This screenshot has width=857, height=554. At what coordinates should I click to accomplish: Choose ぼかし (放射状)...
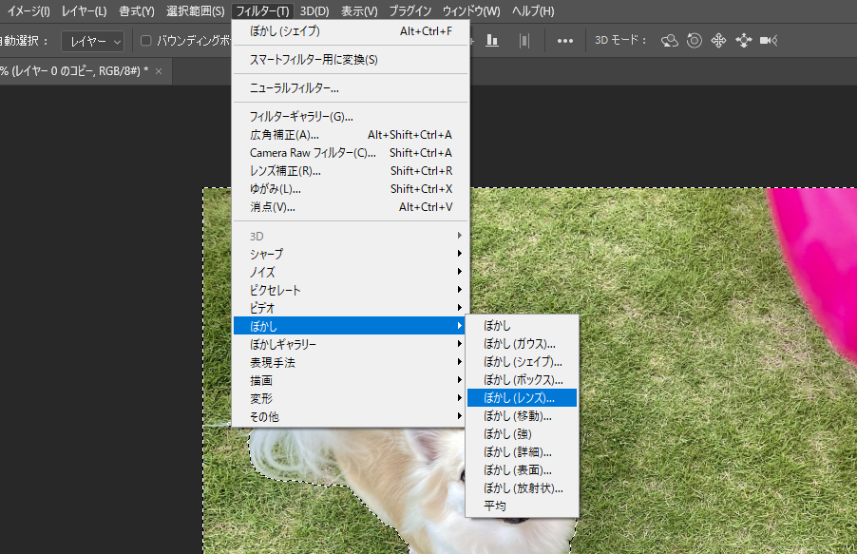522,487
